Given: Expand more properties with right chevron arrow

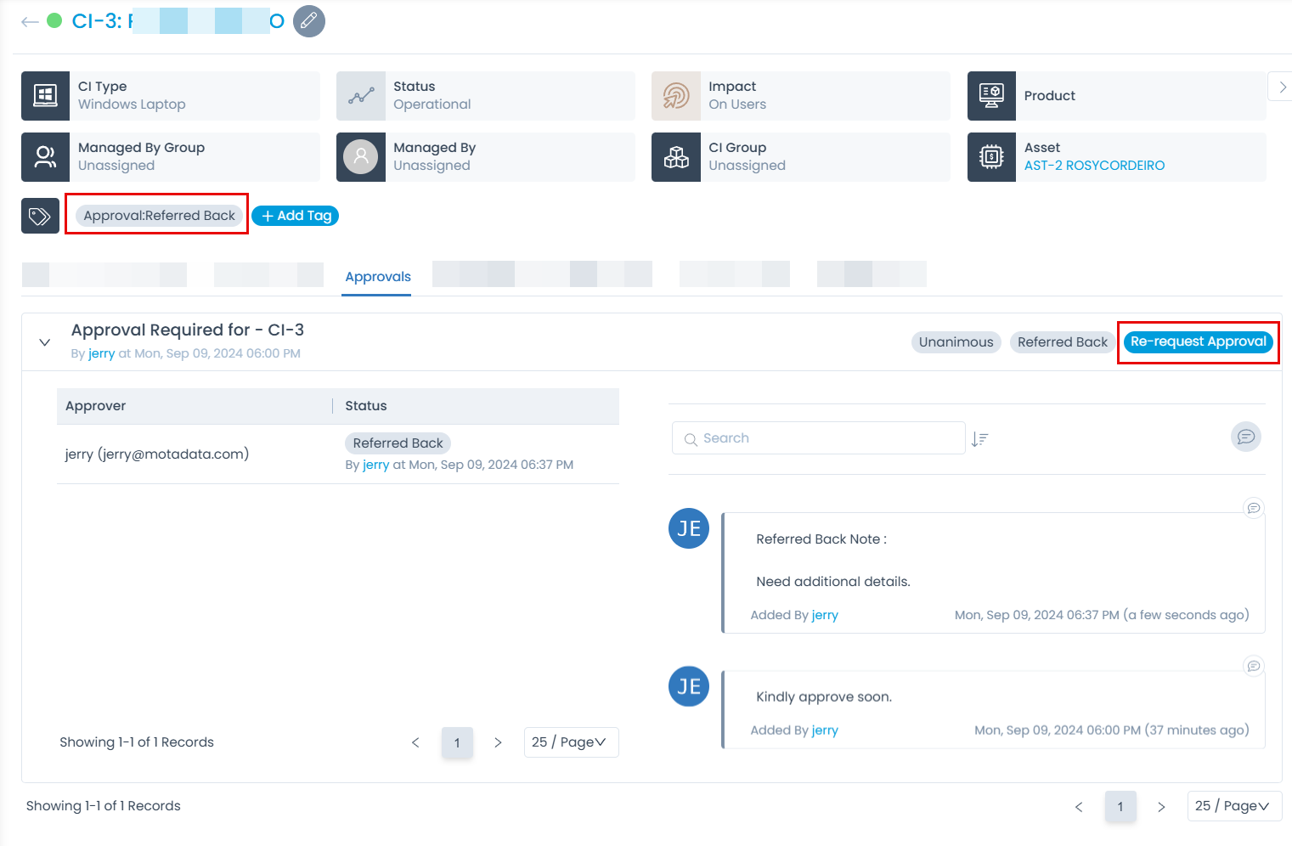Looking at the screenshot, I should (1282, 87).
